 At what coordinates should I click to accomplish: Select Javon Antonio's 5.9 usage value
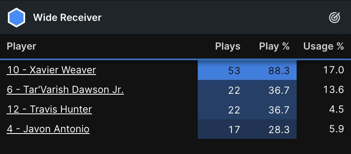[x=337, y=129]
